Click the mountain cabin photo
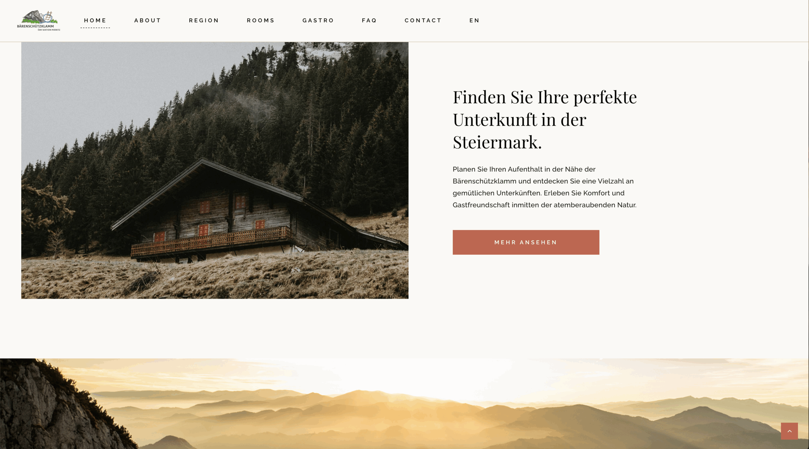Viewport: 809px width, 449px height. 215,170
